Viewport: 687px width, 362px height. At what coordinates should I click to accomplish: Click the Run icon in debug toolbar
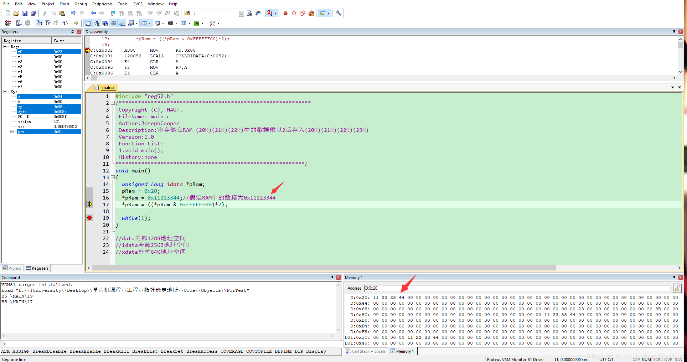pyautogui.click(x=19, y=23)
